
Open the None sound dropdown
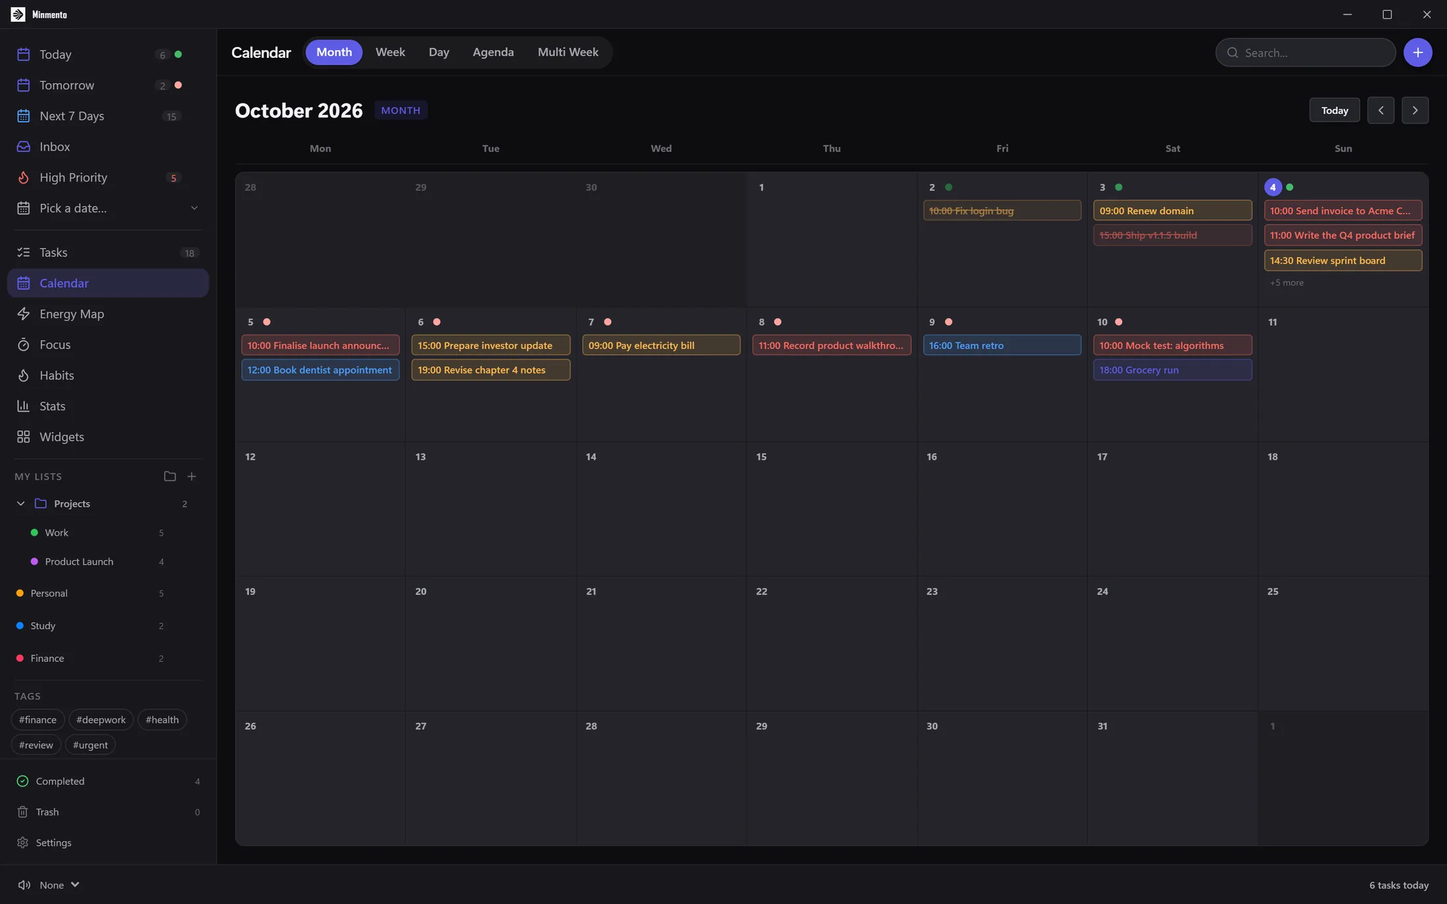pyautogui.click(x=59, y=885)
